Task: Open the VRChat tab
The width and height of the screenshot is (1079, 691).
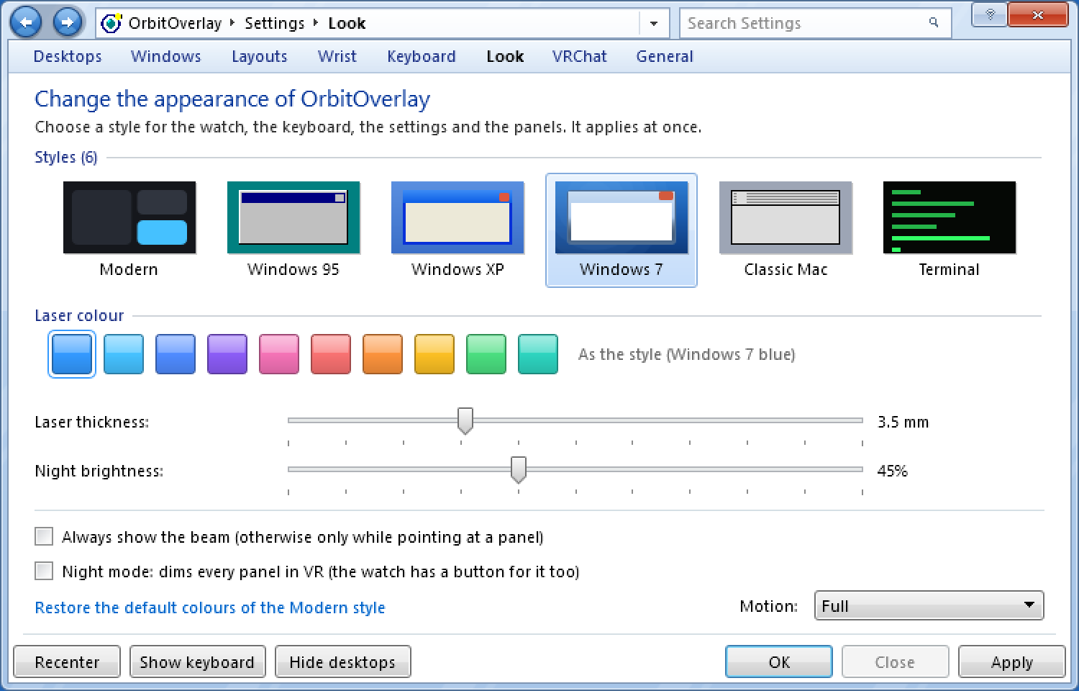Action: (579, 56)
